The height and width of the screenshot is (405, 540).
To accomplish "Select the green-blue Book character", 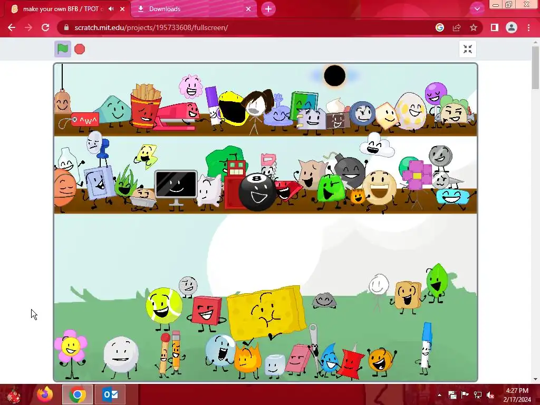I will pyautogui.click(x=303, y=104).
